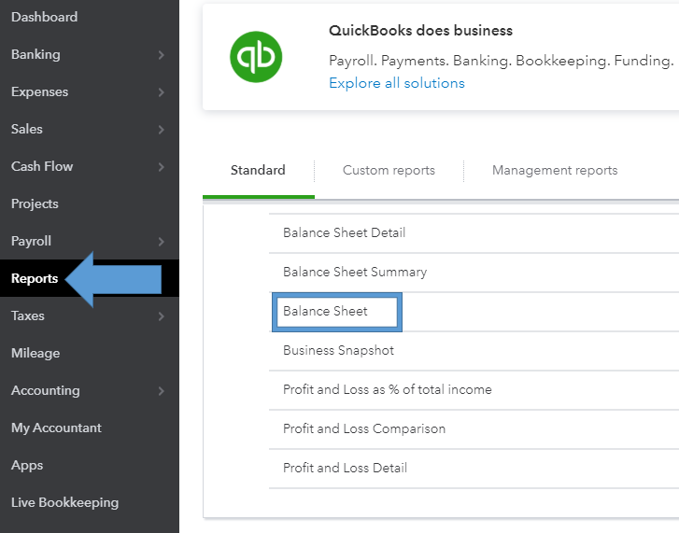The image size is (679, 533).
Task: Expand the Sales submenu chevron
Action: [x=162, y=130]
